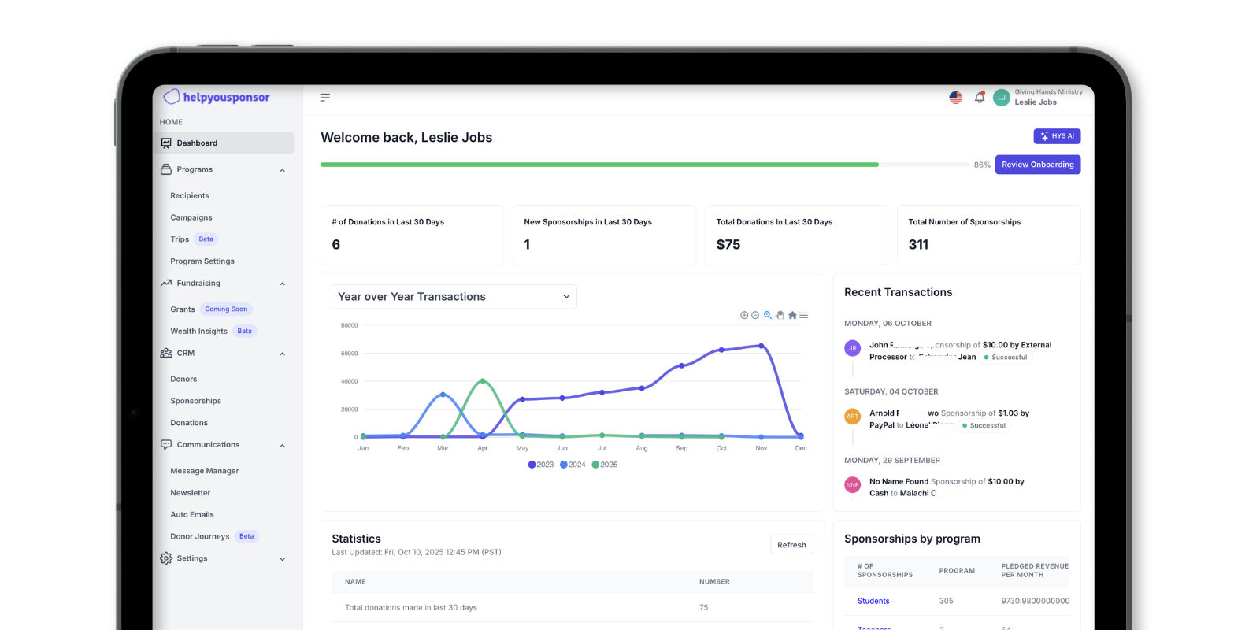Click the Students program link
Viewport: 1260px width, 630px height.
tap(873, 601)
